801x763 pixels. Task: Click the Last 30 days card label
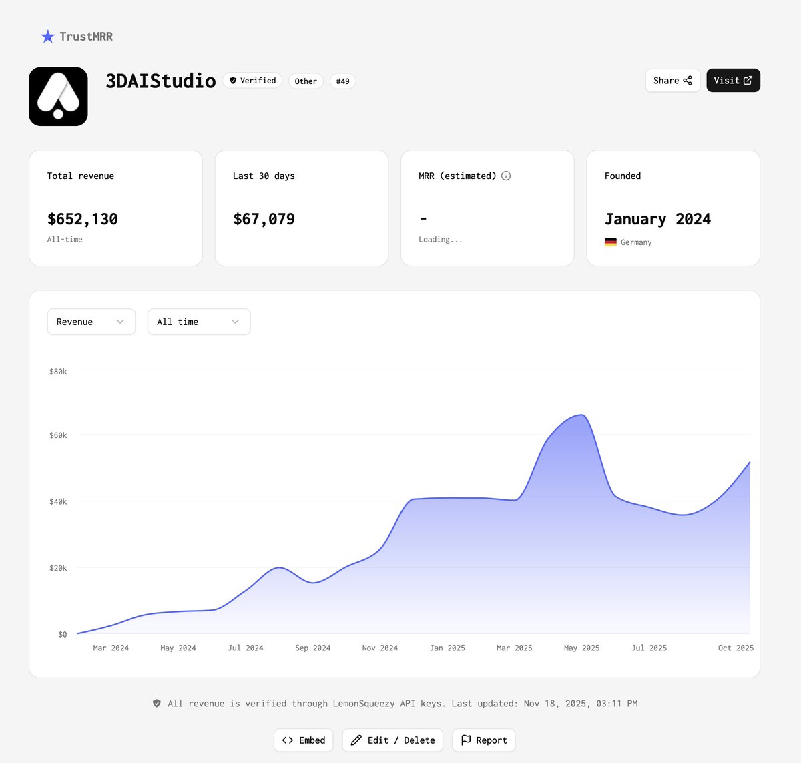pyautogui.click(x=264, y=176)
